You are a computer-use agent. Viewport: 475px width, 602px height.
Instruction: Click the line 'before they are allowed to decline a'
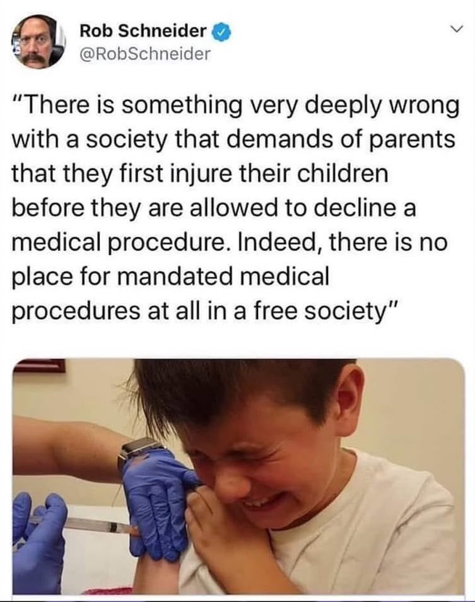click(x=214, y=208)
